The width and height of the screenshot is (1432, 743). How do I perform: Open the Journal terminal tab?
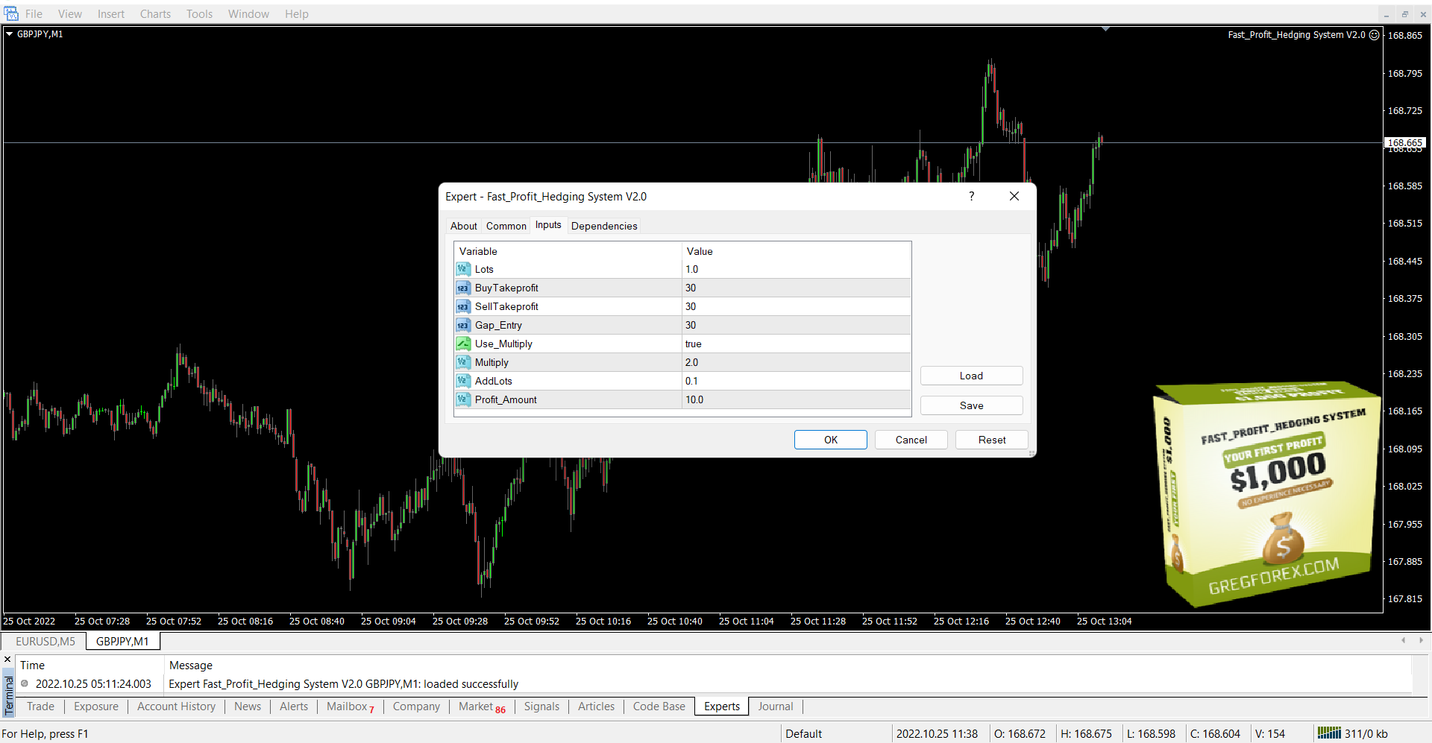775,706
